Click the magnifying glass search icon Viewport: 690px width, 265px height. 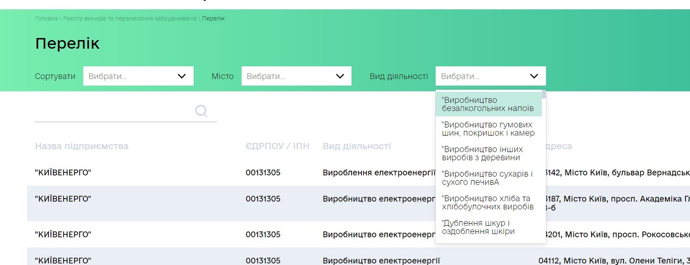201,111
